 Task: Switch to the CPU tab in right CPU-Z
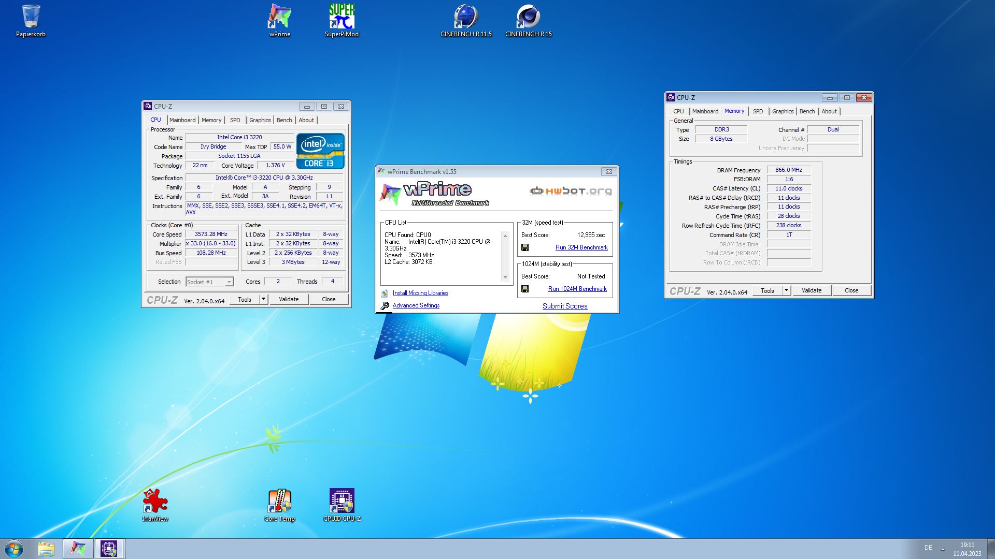tap(678, 111)
